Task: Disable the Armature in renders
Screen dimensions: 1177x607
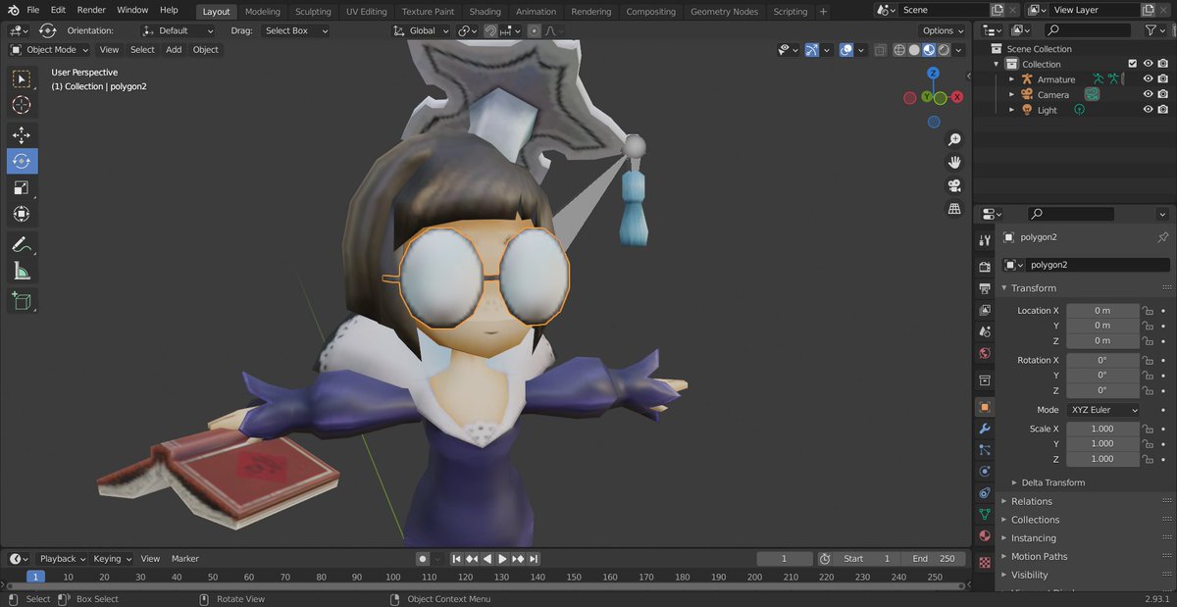Action: (1162, 79)
